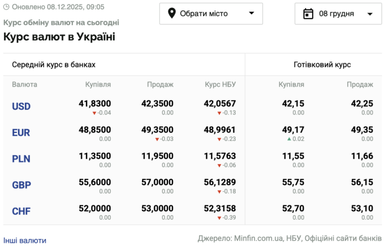Click the Курс НБУ column header

click(x=220, y=85)
